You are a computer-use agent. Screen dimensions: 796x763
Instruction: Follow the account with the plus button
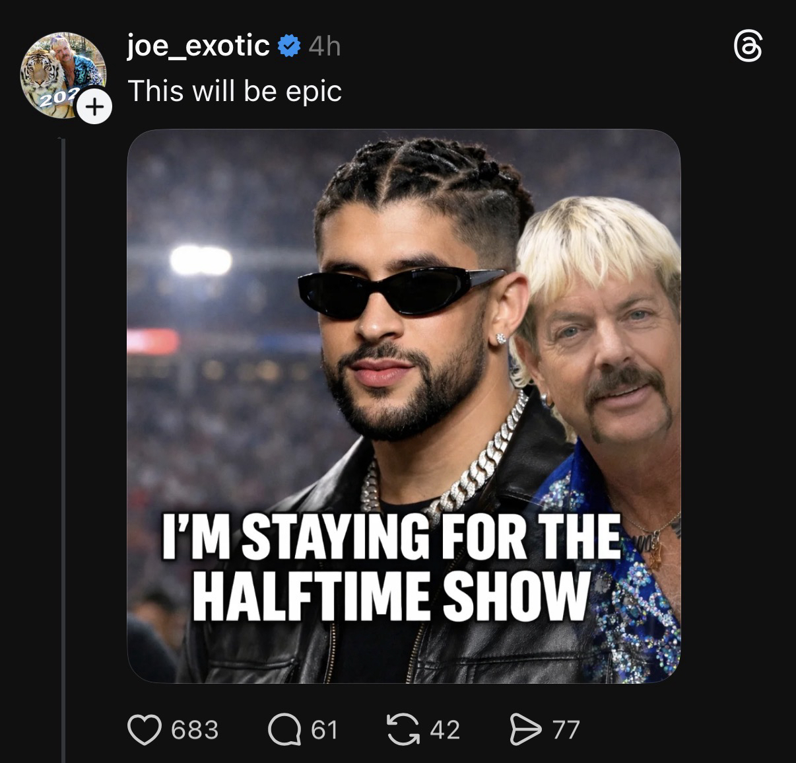[x=95, y=108]
